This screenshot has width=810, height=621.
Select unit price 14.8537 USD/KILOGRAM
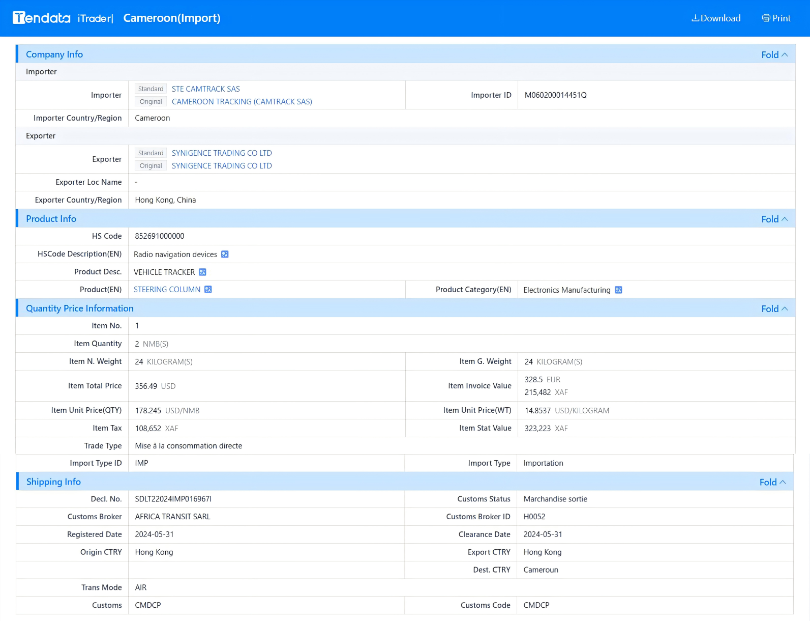567,410
